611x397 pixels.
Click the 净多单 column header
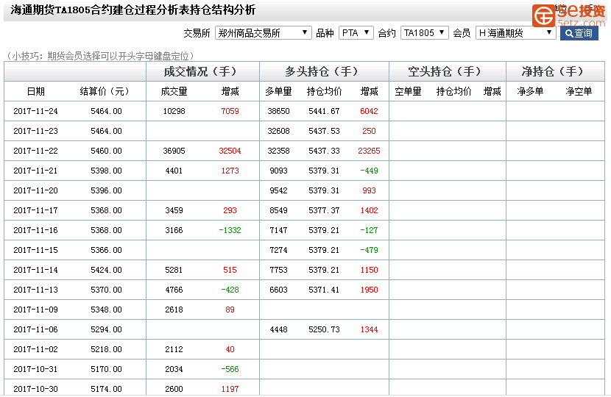(x=530, y=91)
